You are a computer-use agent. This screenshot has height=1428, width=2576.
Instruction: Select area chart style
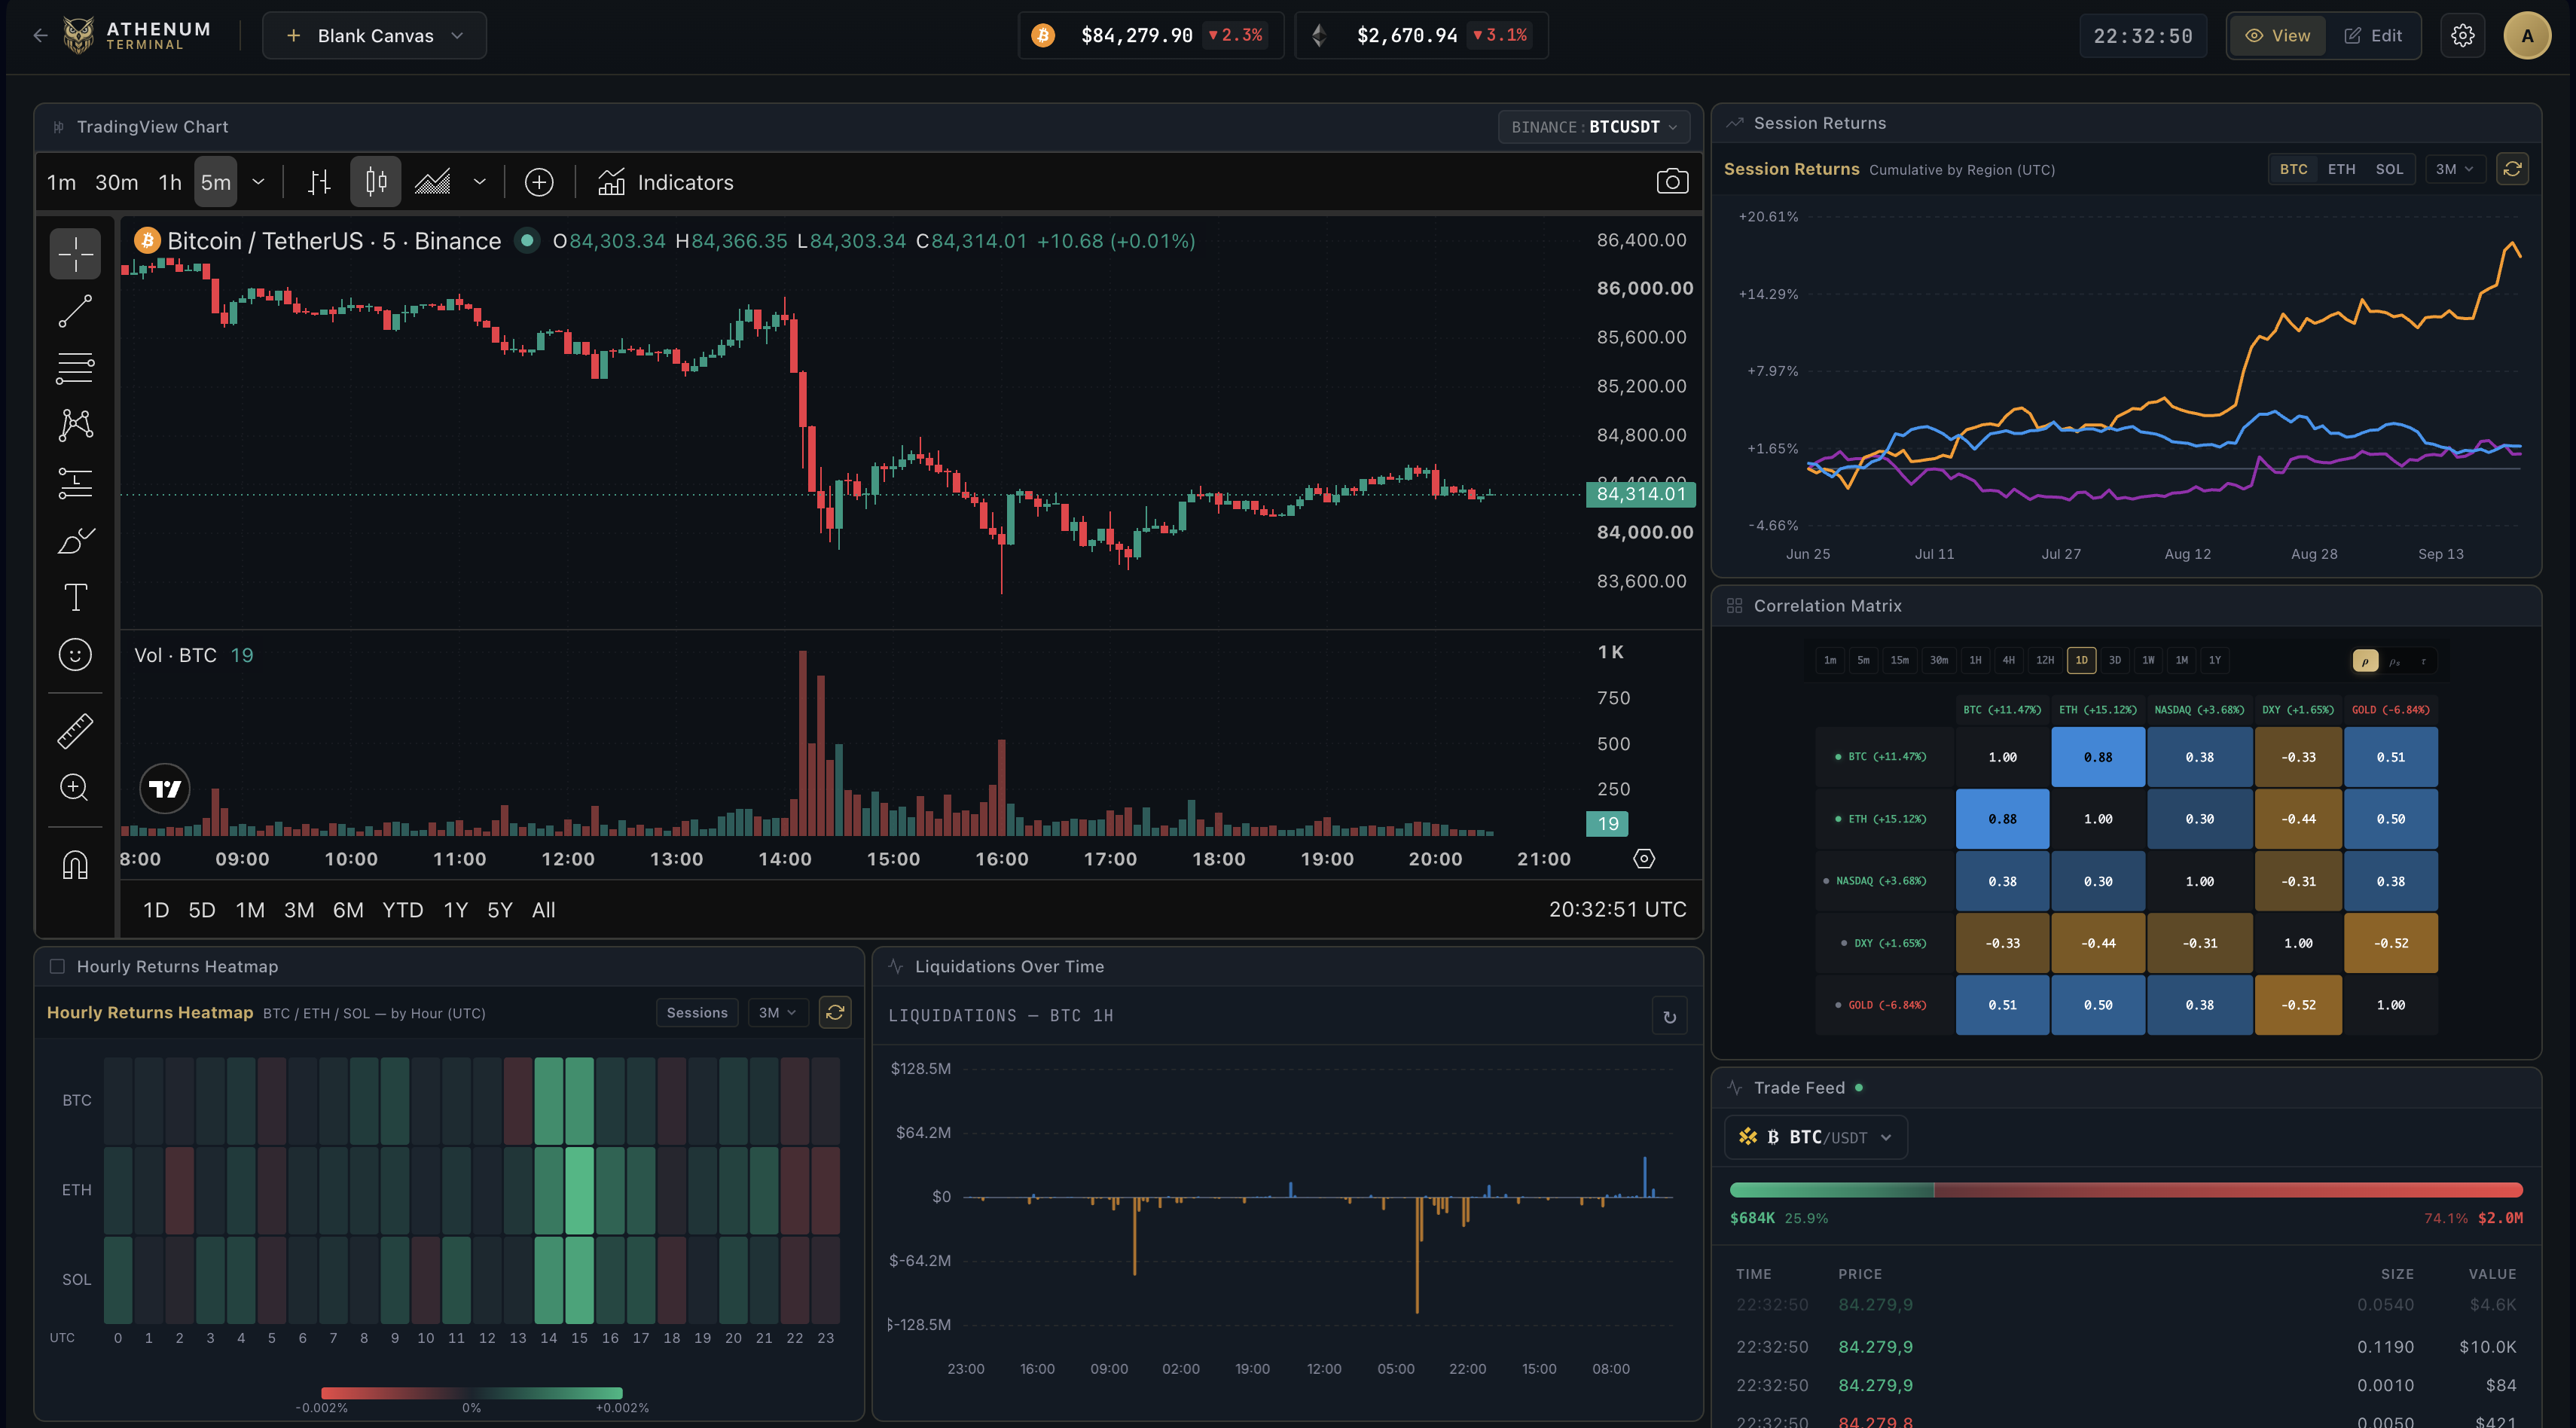click(432, 182)
